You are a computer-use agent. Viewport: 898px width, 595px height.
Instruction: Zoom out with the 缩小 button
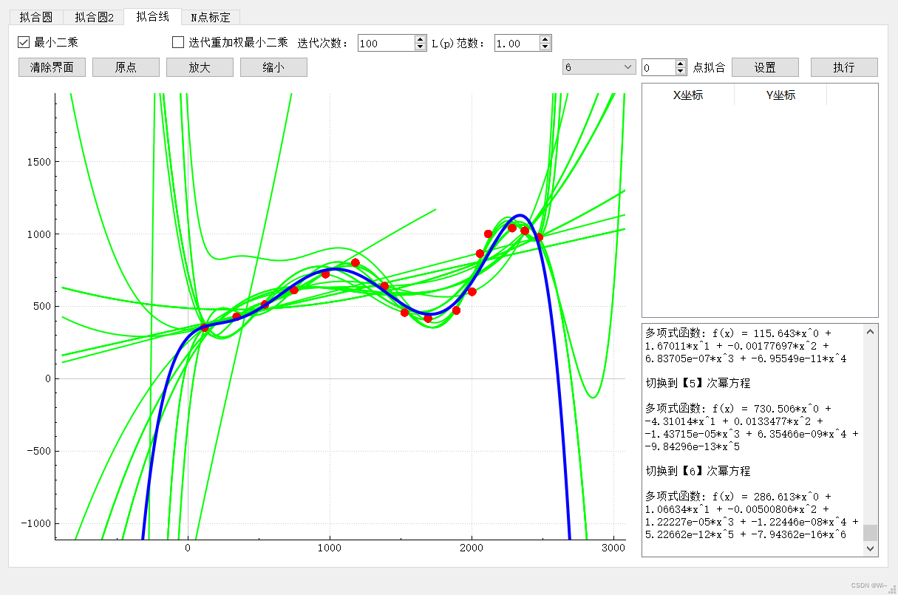pos(273,67)
